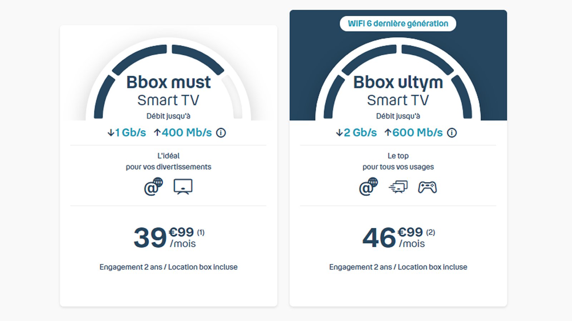The width and height of the screenshot is (572, 321).
Task: Click gamepad icon on Bbox ultym
Action: (427, 187)
